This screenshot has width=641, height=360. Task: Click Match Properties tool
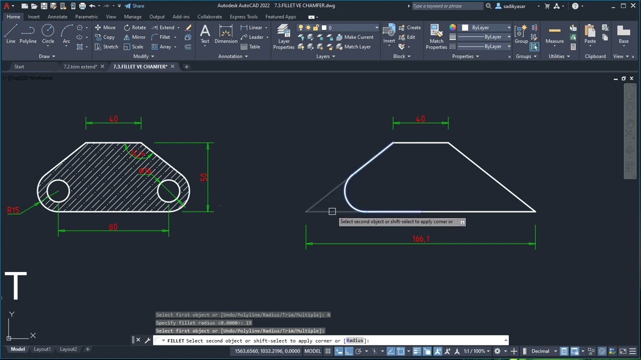click(436, 36)
